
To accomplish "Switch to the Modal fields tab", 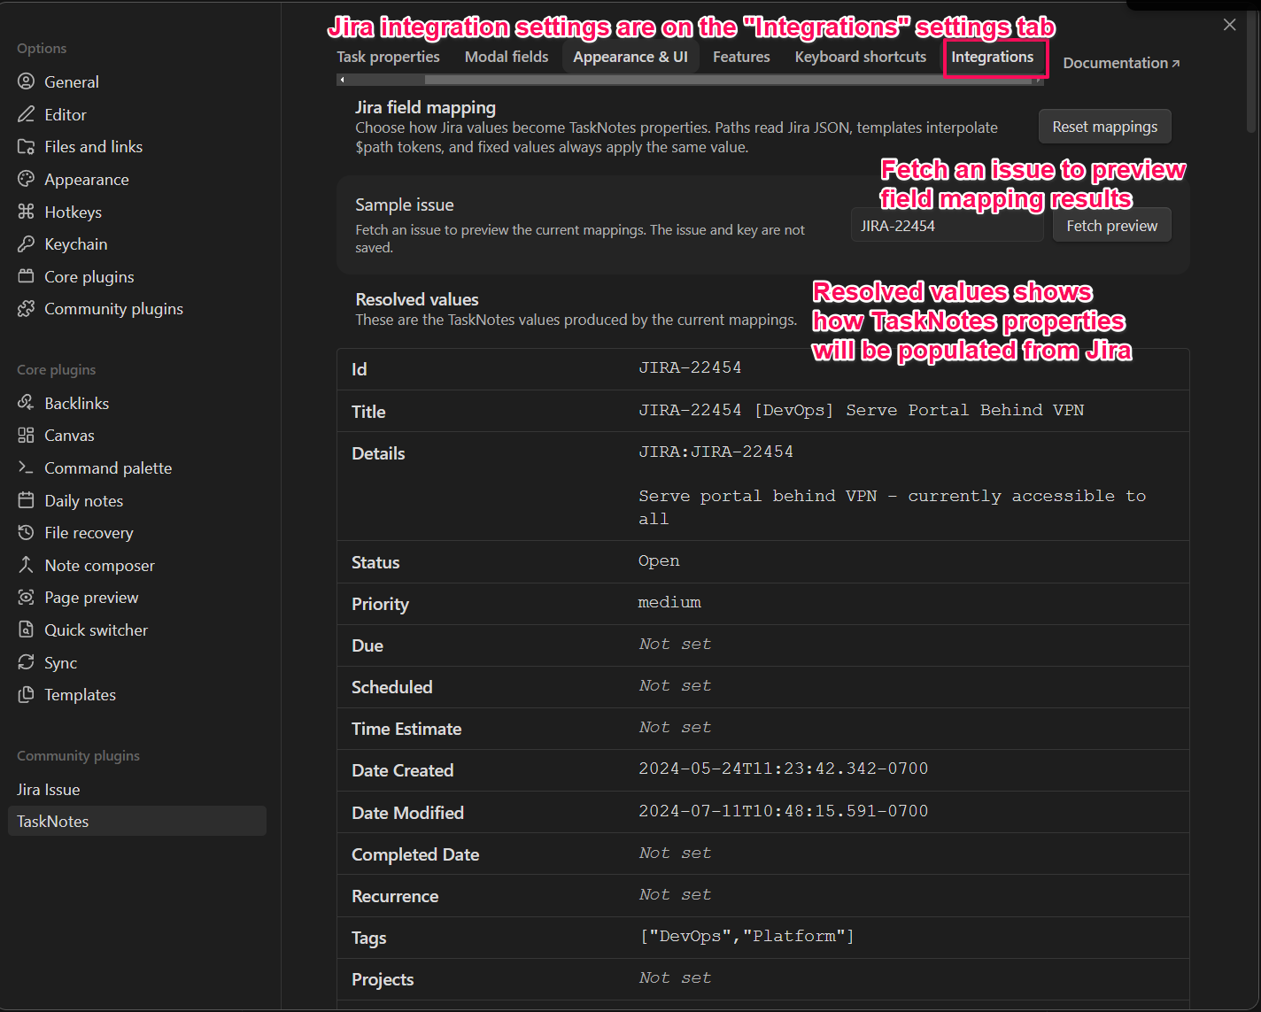I will [x=507, y=57].
